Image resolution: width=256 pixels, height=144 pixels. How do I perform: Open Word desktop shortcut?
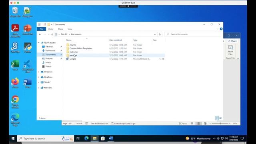coord(28,84)
